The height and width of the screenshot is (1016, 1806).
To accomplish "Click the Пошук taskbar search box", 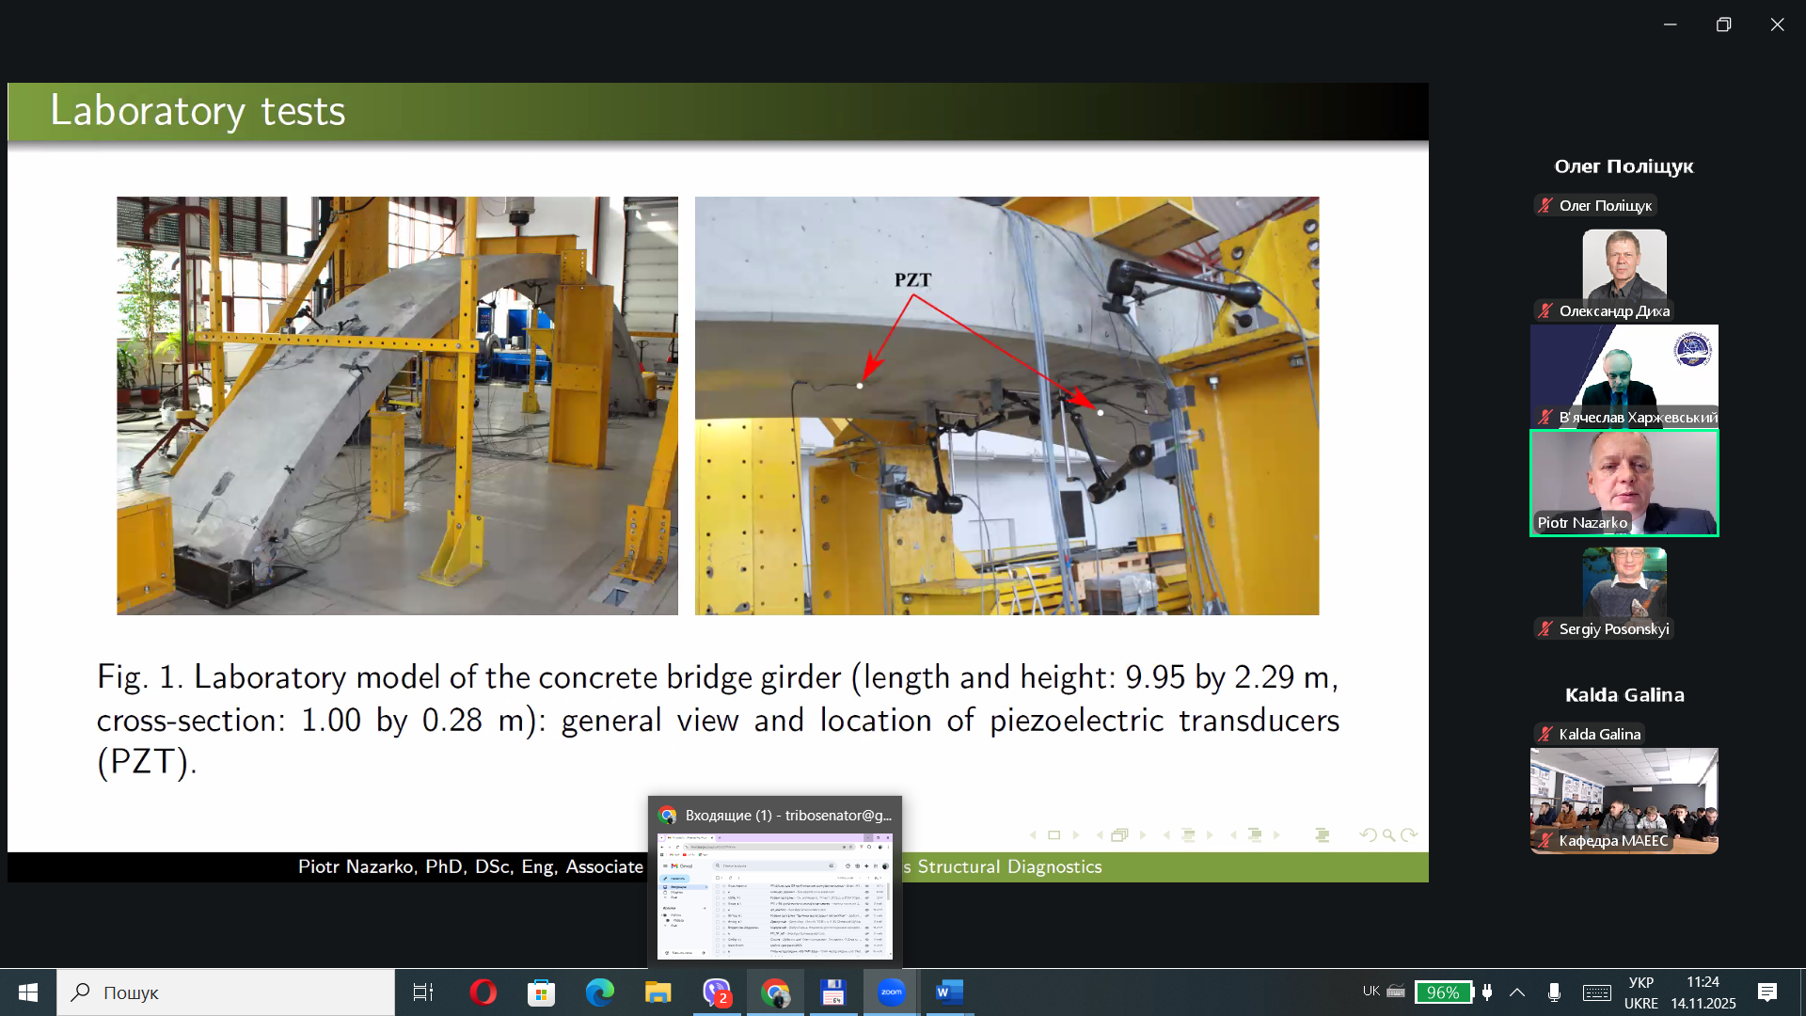I will (226, 992).
